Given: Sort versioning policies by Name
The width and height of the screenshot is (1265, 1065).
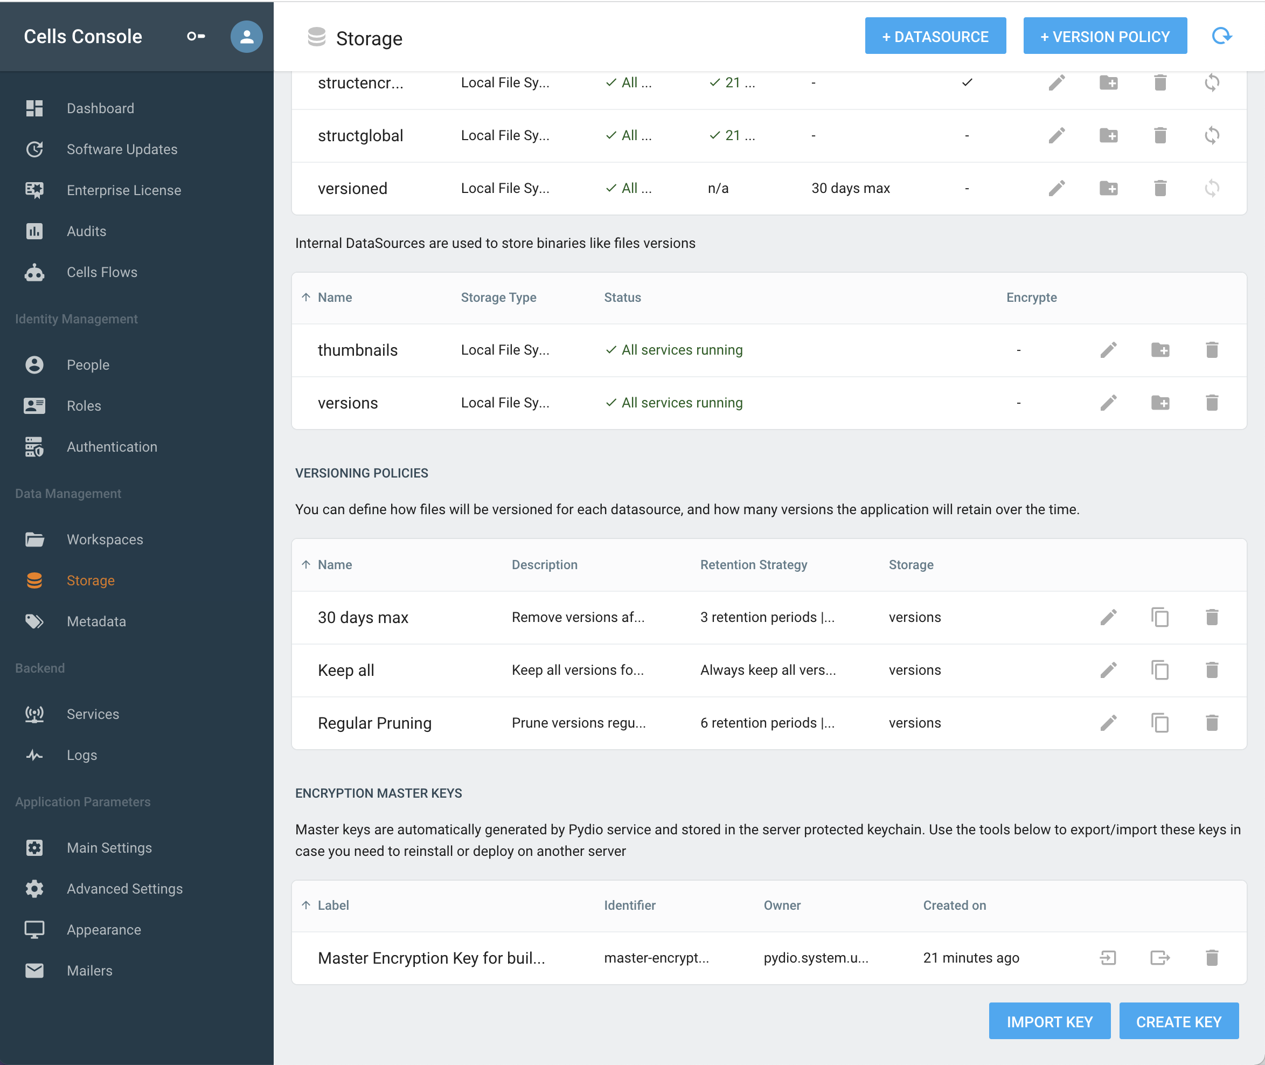Looking at the screenshot, I should (x=335, y=565).
